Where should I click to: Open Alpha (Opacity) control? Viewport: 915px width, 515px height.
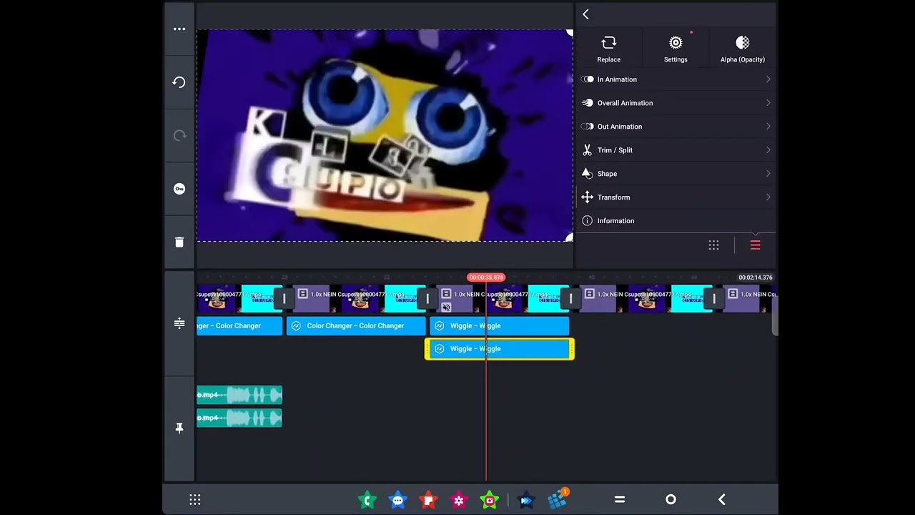(x=743, y=49)
